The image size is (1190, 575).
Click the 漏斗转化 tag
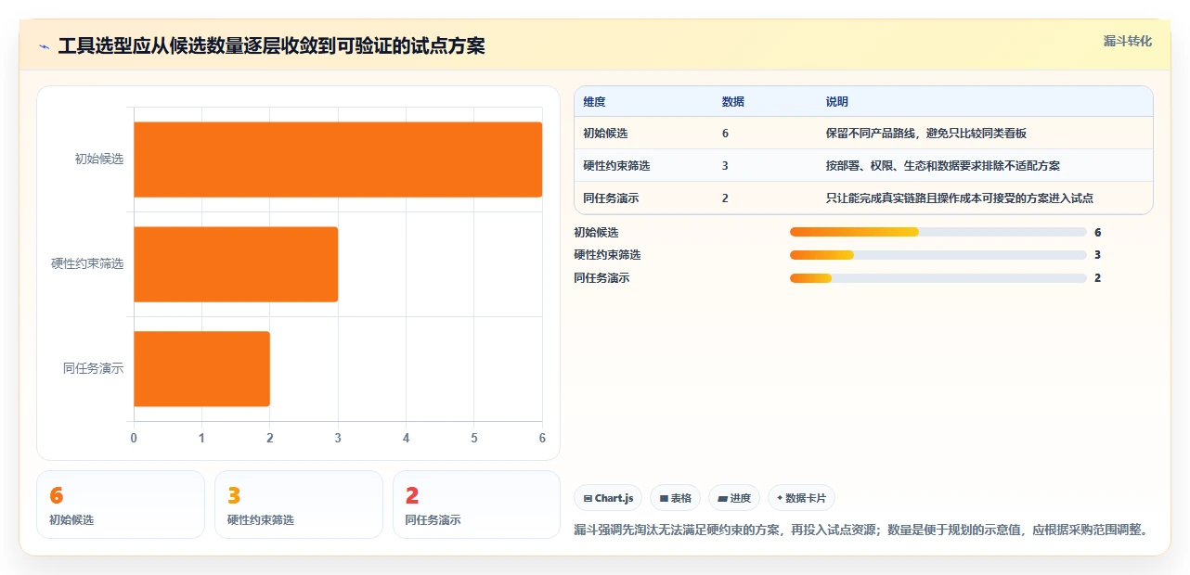tap(1128, 41)
